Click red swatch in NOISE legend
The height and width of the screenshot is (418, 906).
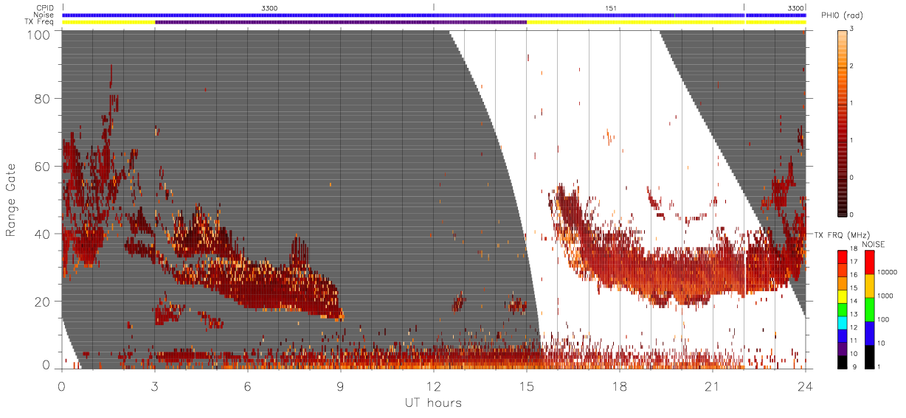point(868,263)
